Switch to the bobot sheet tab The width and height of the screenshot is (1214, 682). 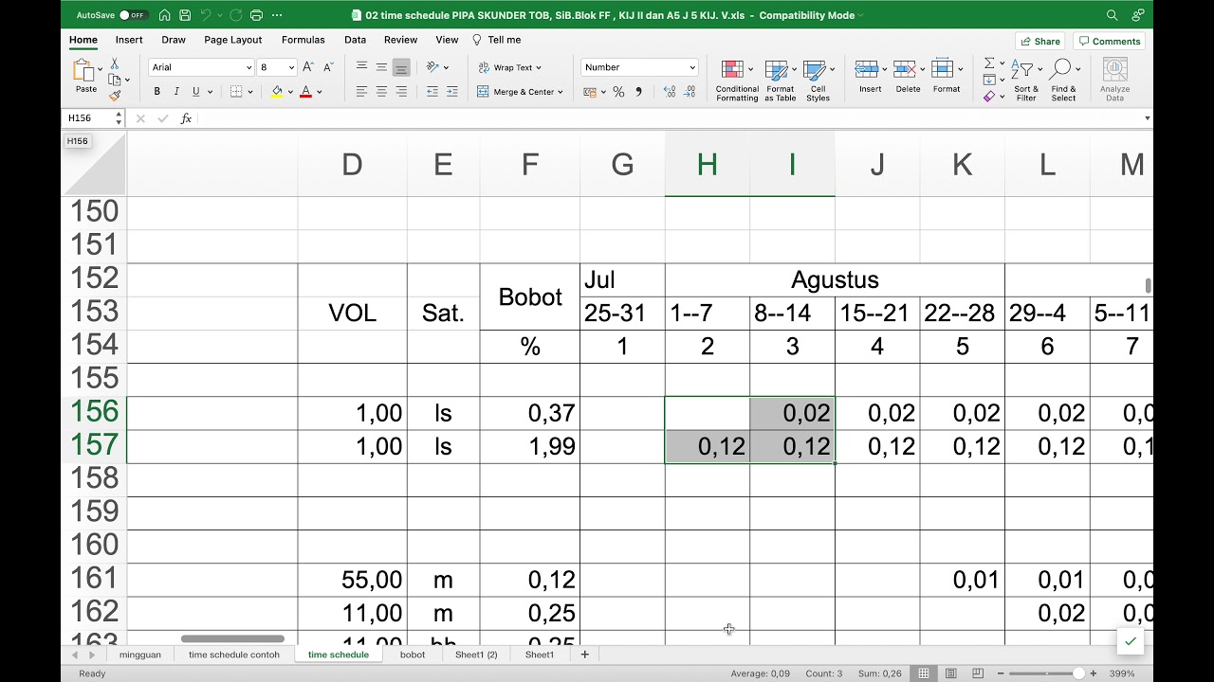[413, 655]
